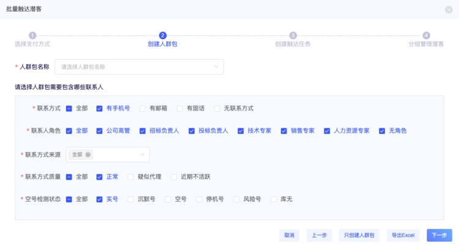Toggle the 技术专家 role checkbox
This screenshot has height=248, width=459.
click(241, 131)
